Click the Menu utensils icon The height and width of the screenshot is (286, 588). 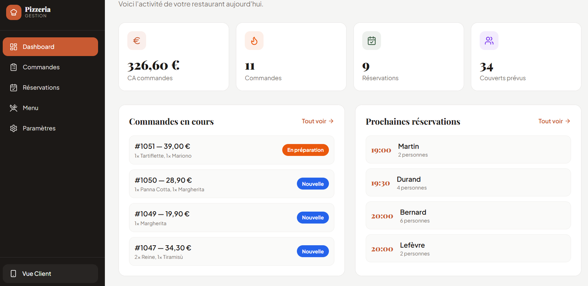14,108
